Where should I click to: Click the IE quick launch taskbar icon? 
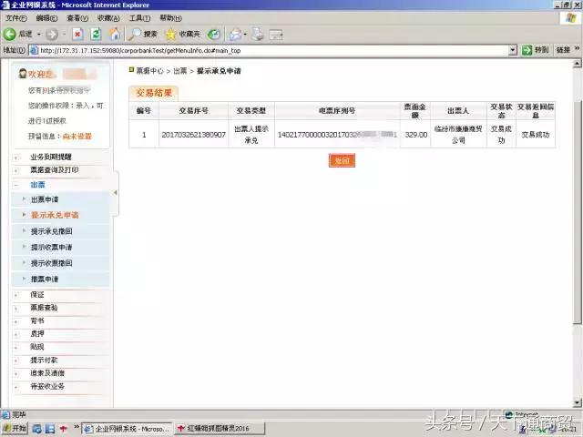pyautogui.click(x=36, y=429)
